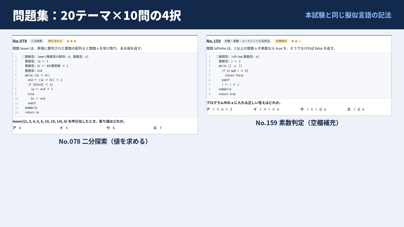Viewport: 404px width, 227px height.
Task: Click code line return true
Action: pyautogui.click(x=227, y=94)
